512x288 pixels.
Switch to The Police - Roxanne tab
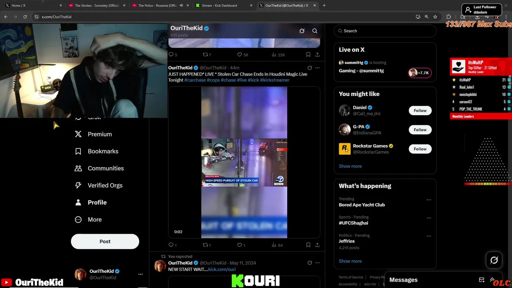[x=160, y=6]
